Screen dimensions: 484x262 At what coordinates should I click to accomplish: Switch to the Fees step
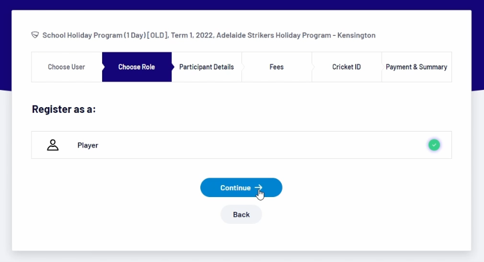click(x=277, y=67)
